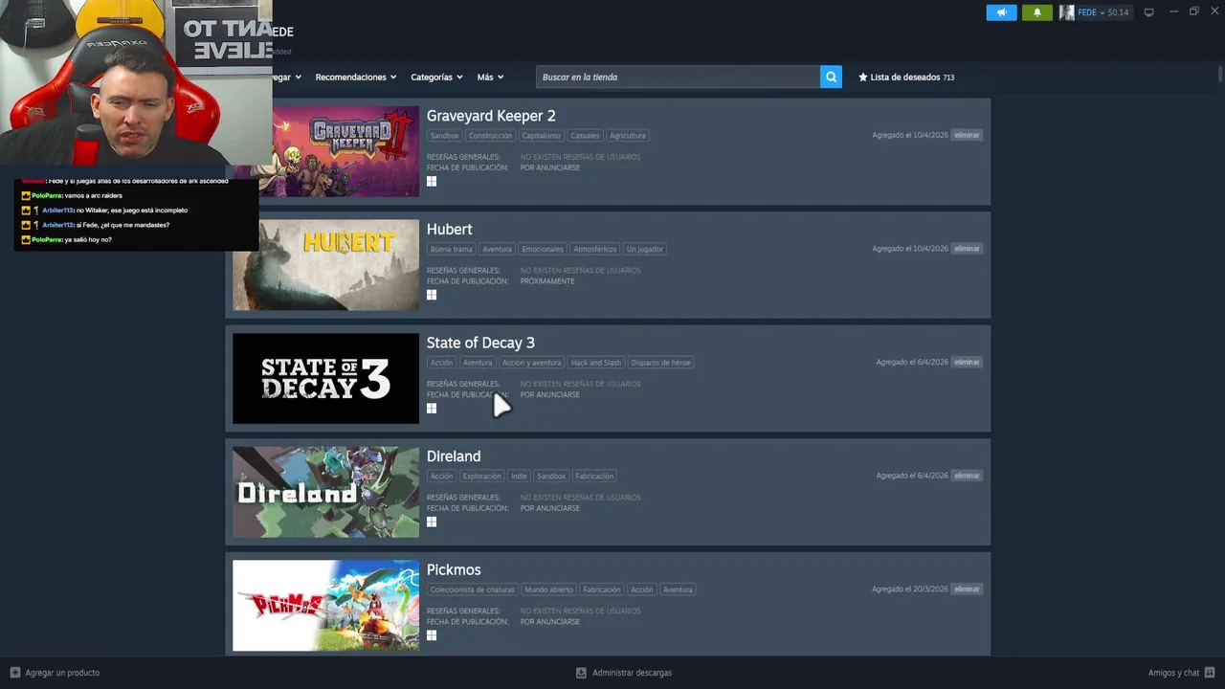The height and width of the screenshot is (689, 1225).
Task: Click Windows icon under Pickmos
Action: point(432,635)
